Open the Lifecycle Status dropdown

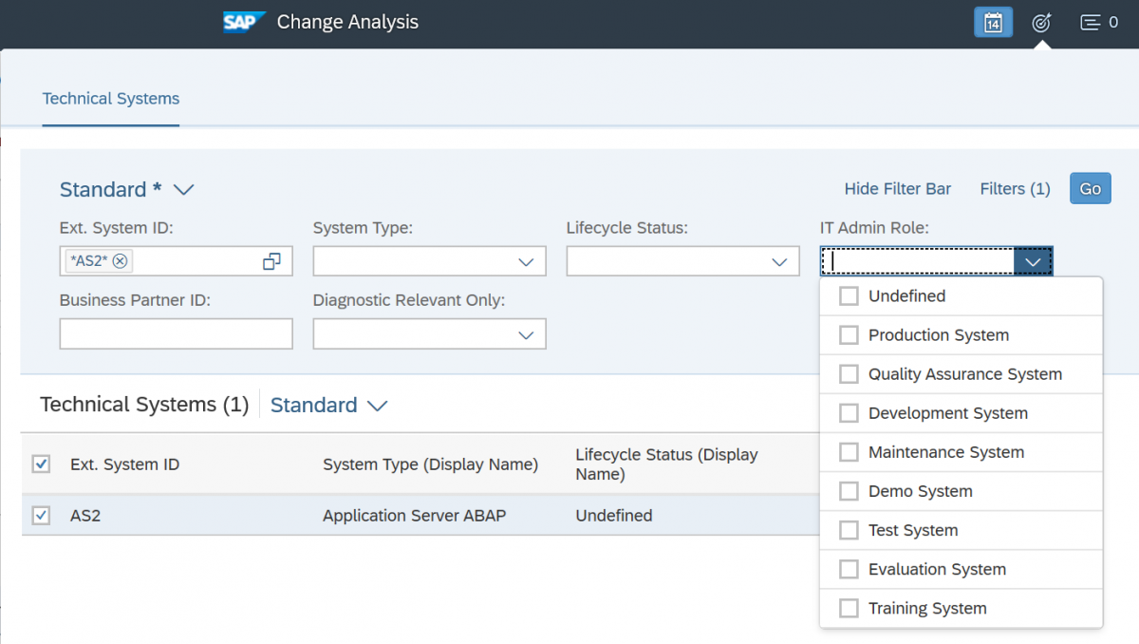(780, 259)
